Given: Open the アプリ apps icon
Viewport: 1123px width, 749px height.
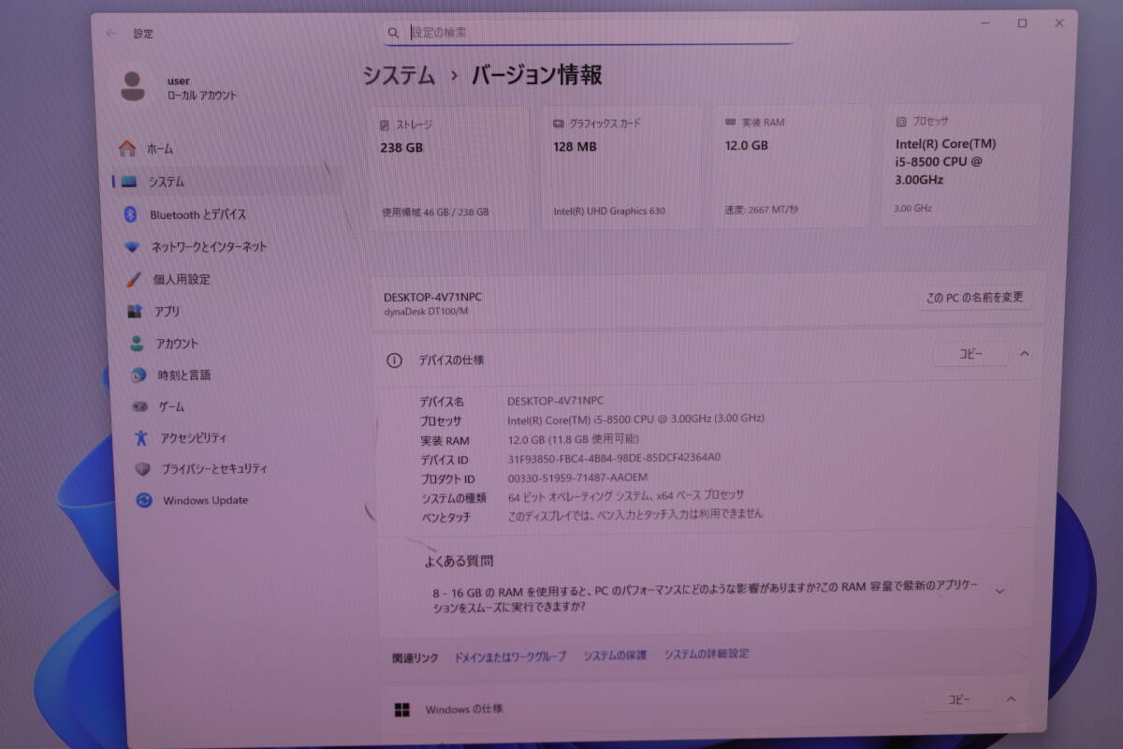Looking at the screenshot, I should point(136,311).
